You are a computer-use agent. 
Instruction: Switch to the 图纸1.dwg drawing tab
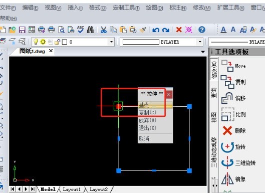click(x=32, y=51)
